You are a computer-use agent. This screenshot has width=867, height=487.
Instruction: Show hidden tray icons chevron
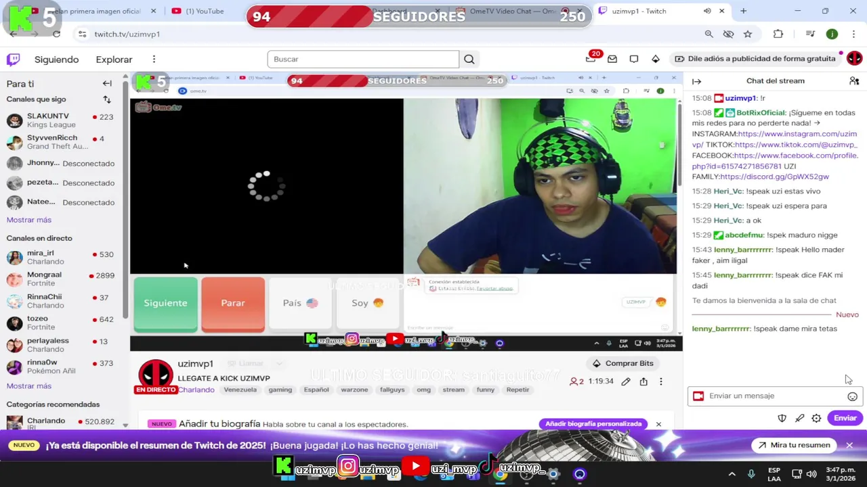[x=732, y=474]
